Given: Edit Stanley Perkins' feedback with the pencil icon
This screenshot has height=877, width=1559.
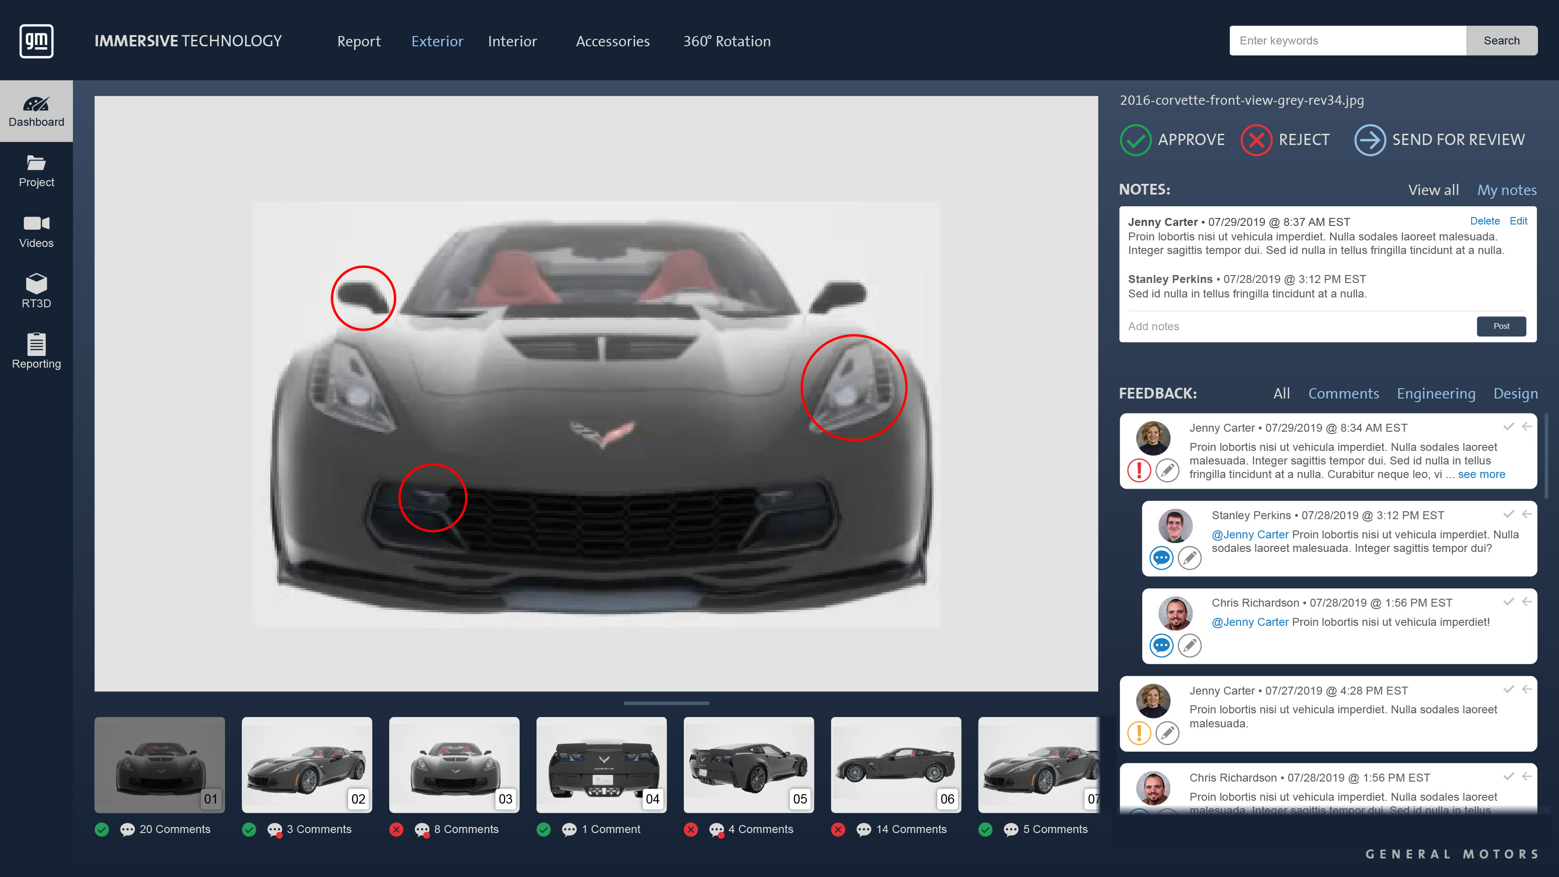Looking at the screenshot, I should 1190,558.
